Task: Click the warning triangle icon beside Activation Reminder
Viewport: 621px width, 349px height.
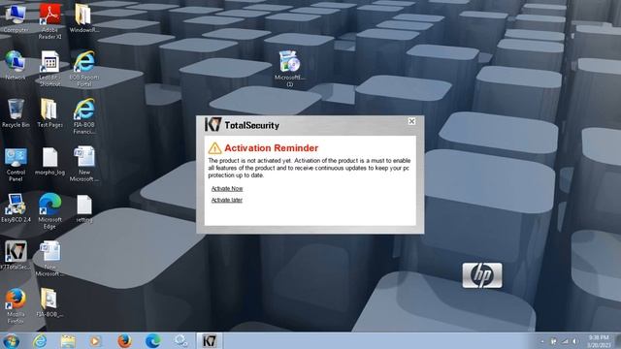Action: coord(214,148)
